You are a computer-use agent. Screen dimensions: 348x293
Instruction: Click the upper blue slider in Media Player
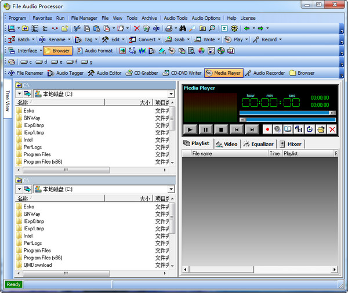pos(287,113)
